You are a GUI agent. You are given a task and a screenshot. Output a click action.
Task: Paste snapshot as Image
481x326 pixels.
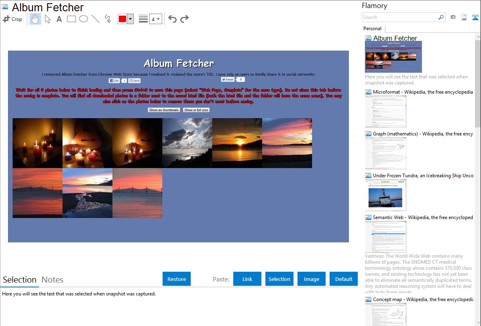(312, 279)
